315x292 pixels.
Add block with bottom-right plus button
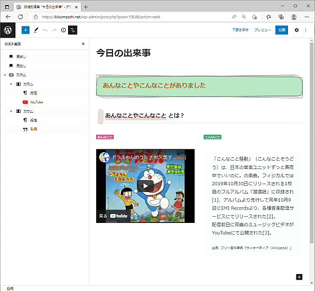299,277
